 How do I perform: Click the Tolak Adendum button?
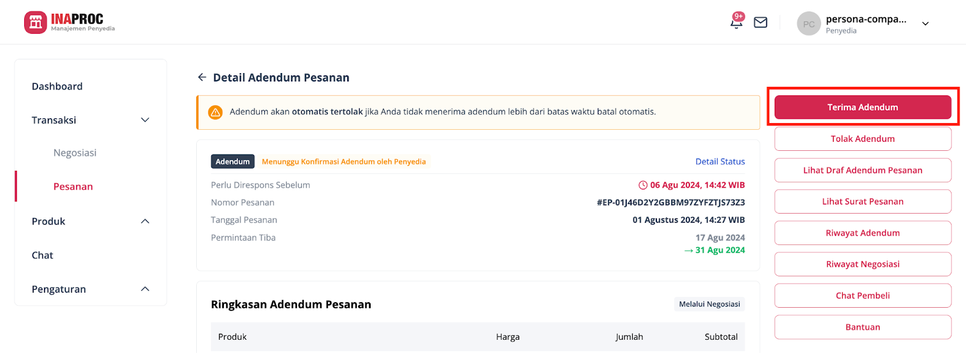point(862,138)
